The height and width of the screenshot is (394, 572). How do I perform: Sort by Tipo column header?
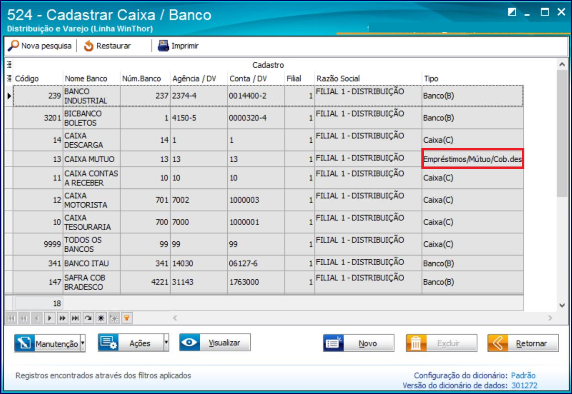coord(472,79)
